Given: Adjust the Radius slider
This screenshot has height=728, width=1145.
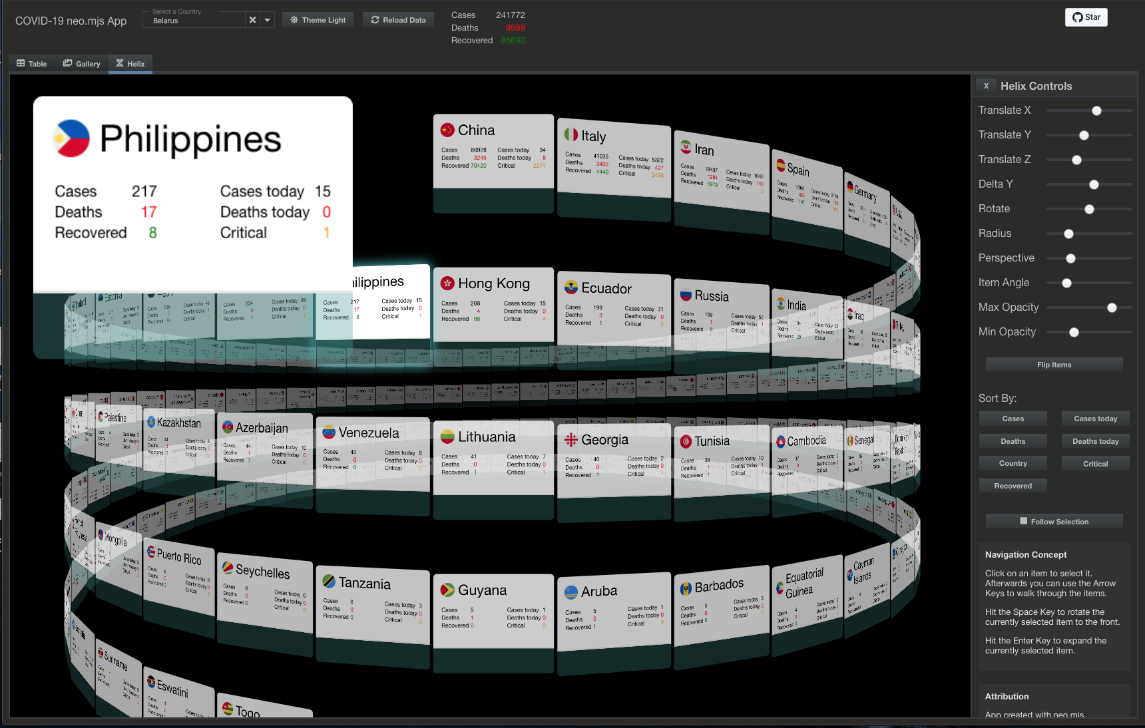Looking at the screenshot, I should pos(1089,234).
